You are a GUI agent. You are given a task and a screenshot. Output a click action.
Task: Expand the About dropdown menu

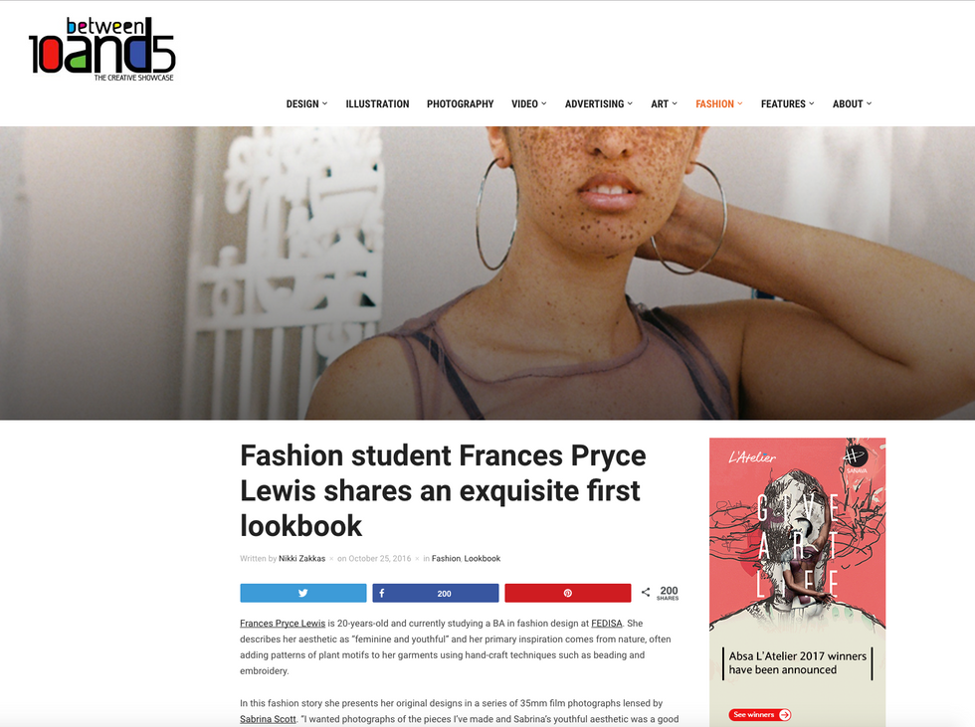click(x=852, y=103)
